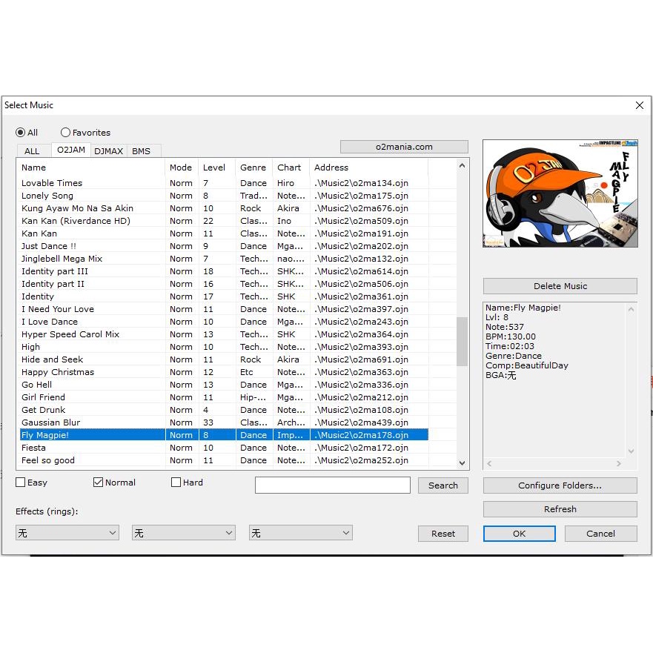This screenshot has height=653, width=653.
Task: Close the Select Music dialog
Action: pos(639,105)
